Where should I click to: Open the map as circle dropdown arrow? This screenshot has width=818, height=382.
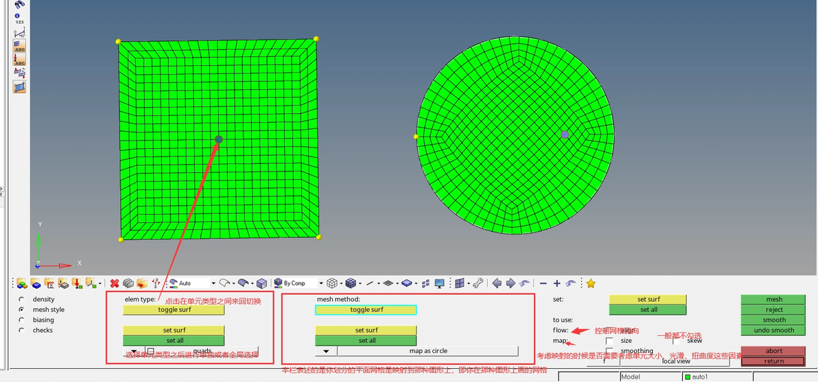point(326,351)
